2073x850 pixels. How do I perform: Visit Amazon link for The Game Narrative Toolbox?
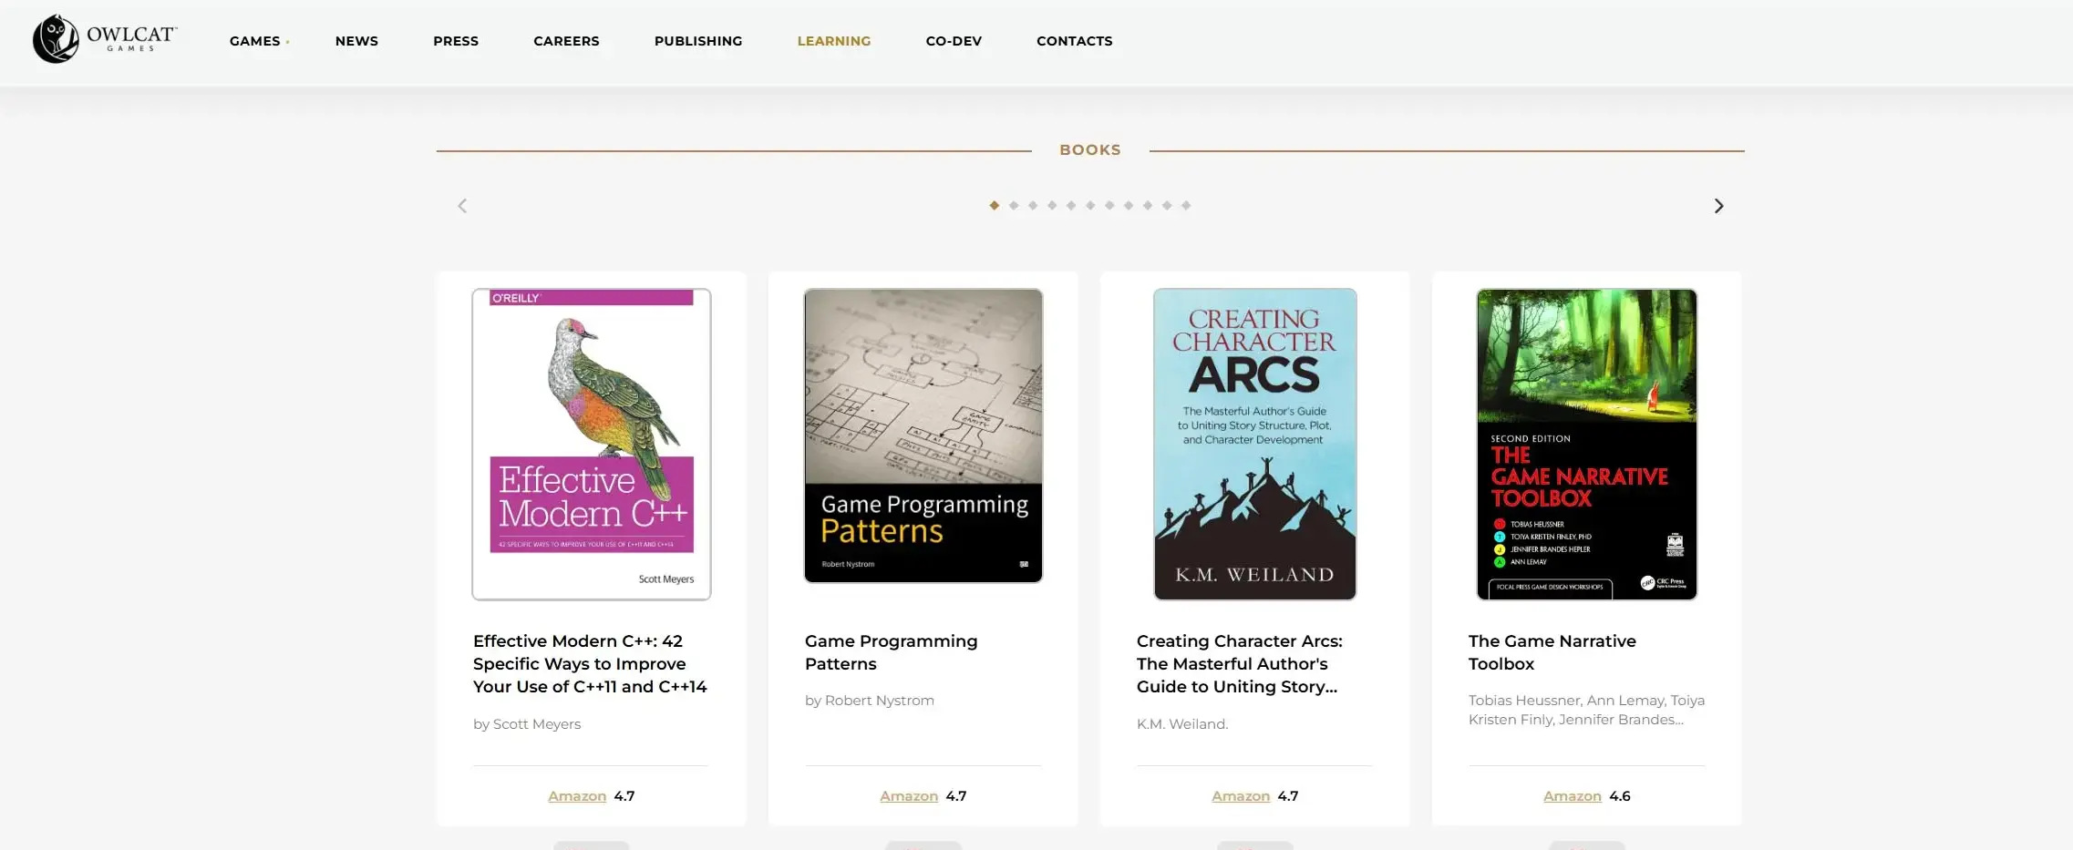(x=1572, y=796)
